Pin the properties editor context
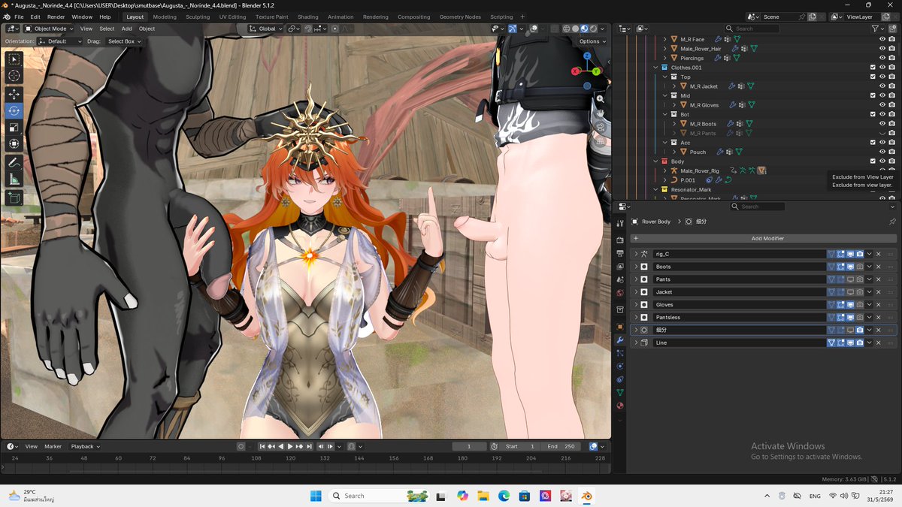This screenshot has width=902, height=507. [892, 222]
